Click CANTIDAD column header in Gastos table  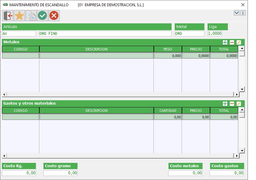click(168, 111)
